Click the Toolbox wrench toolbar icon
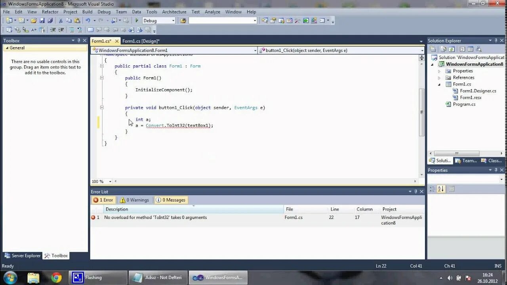The image size is (507, 285). click(x=297, y=21)
